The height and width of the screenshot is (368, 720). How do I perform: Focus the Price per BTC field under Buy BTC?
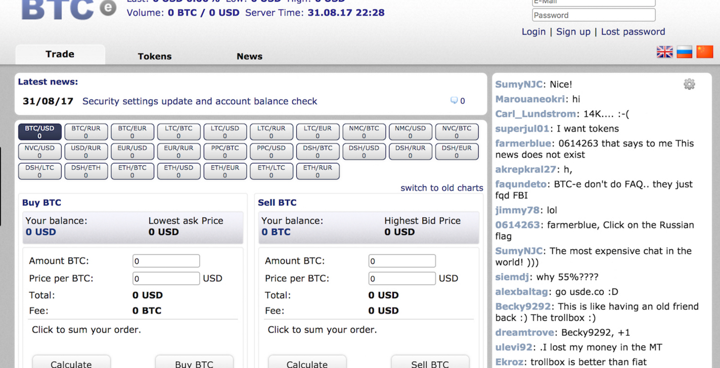click(x=166, y=279)
